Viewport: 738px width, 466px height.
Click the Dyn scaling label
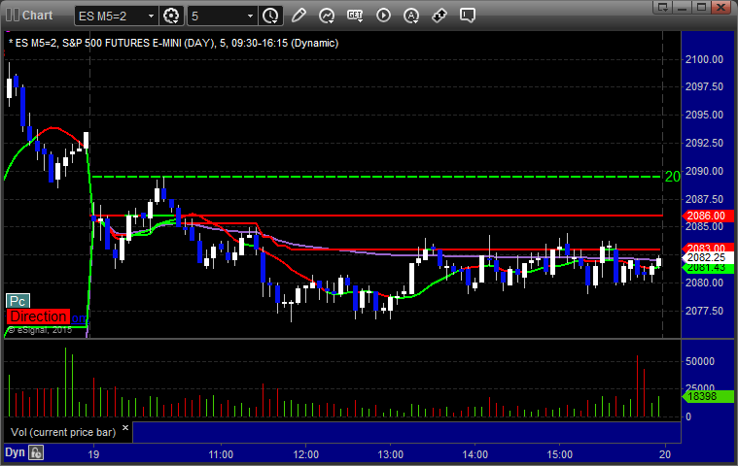click(x=15, y=452)
